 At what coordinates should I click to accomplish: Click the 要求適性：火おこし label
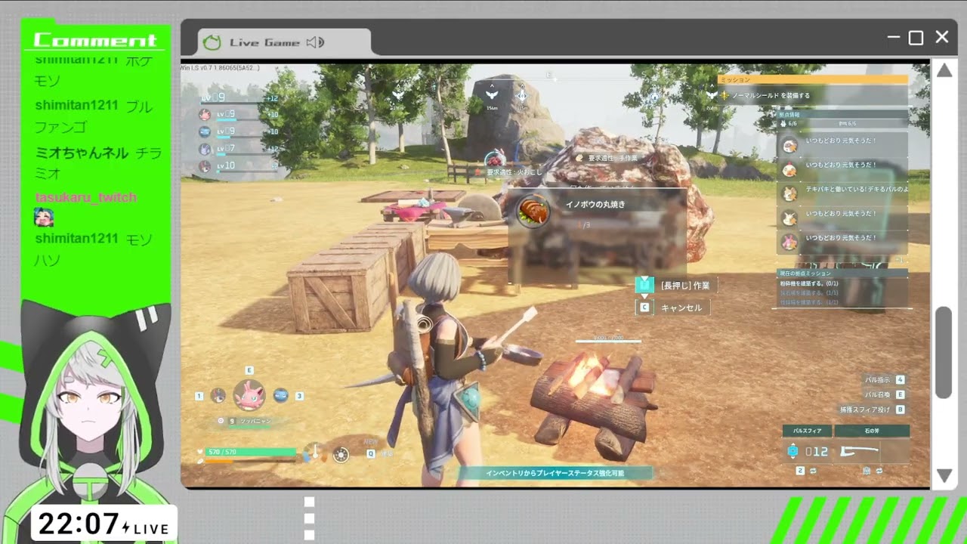pos(516,172)
